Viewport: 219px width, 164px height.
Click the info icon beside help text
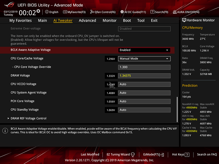5,131
